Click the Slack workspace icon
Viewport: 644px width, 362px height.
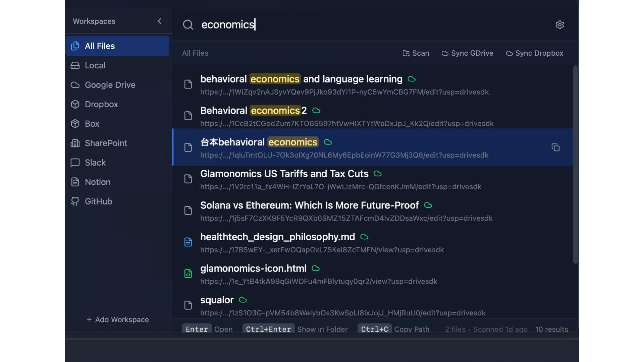(x=75, y=163)
